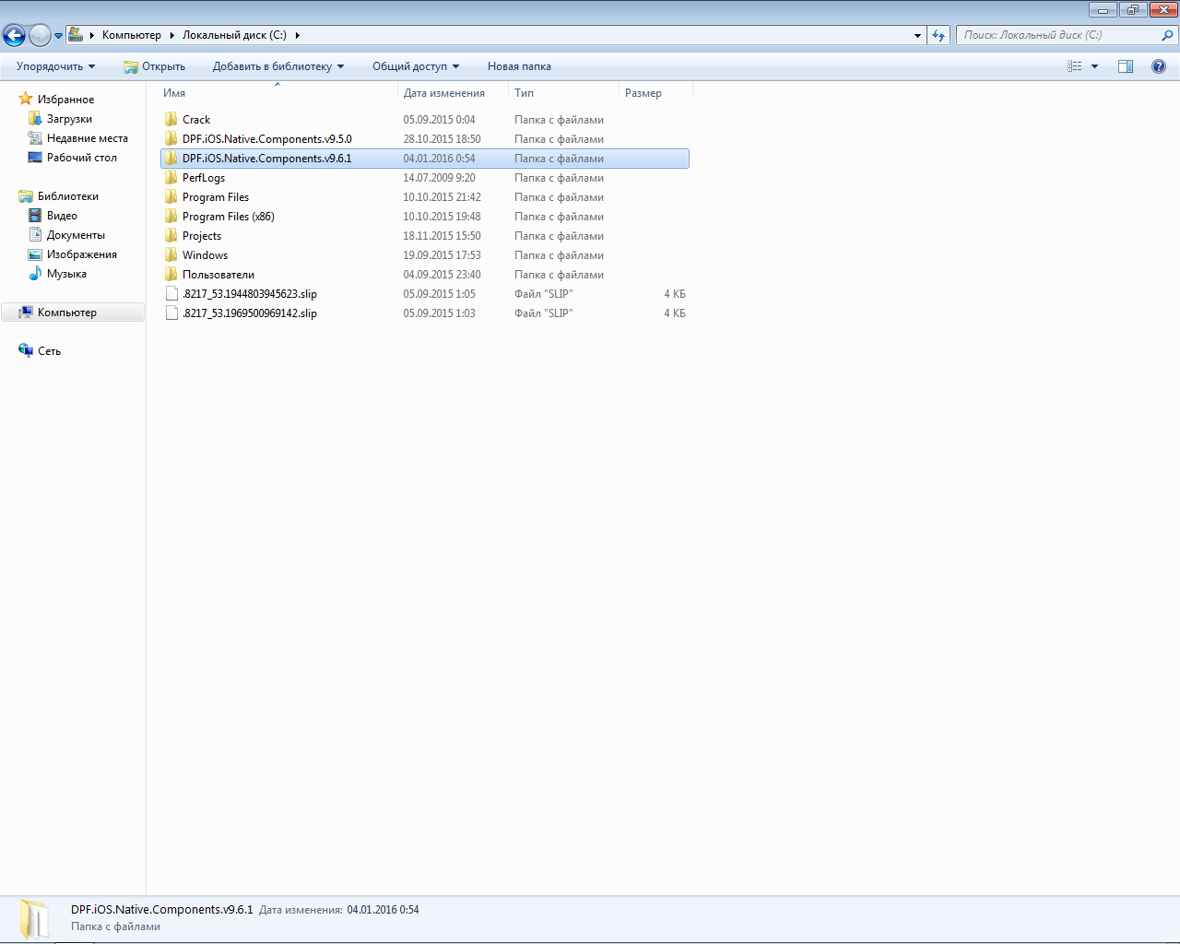This screenshot has width=1180, height=944.
Task: Click the change view icon
Action: pyautogui.click(x=1075, y=66)
